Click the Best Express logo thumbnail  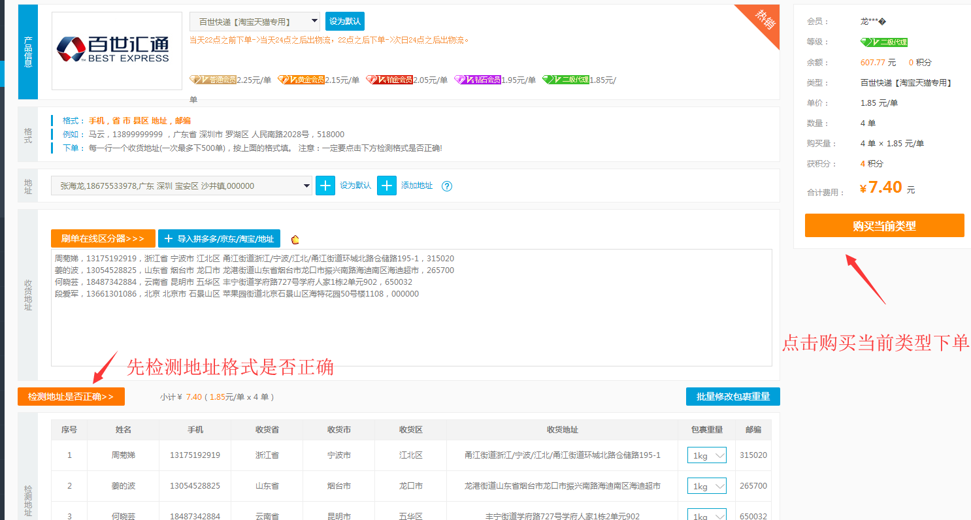tap(117, 51)
